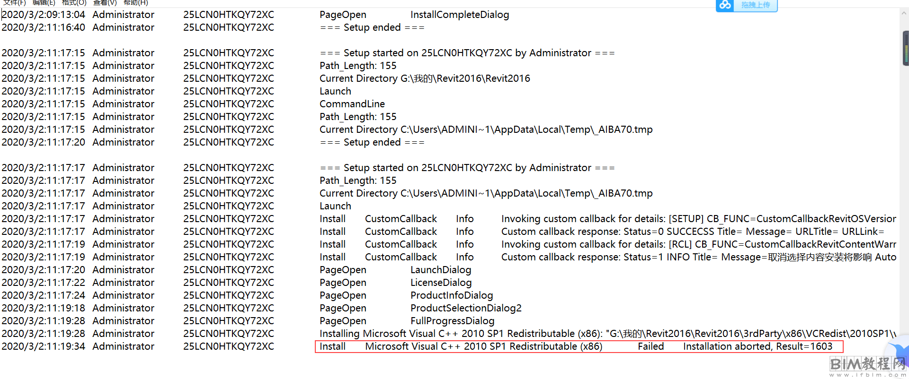
Task: Click Info in the Status=1 INFO row
Action: (464, 257)
